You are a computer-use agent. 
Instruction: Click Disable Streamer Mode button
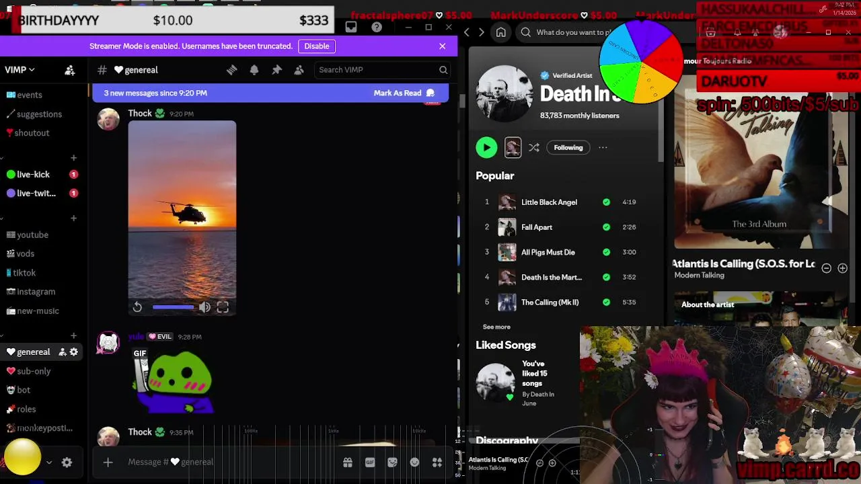tap(317, 46)
